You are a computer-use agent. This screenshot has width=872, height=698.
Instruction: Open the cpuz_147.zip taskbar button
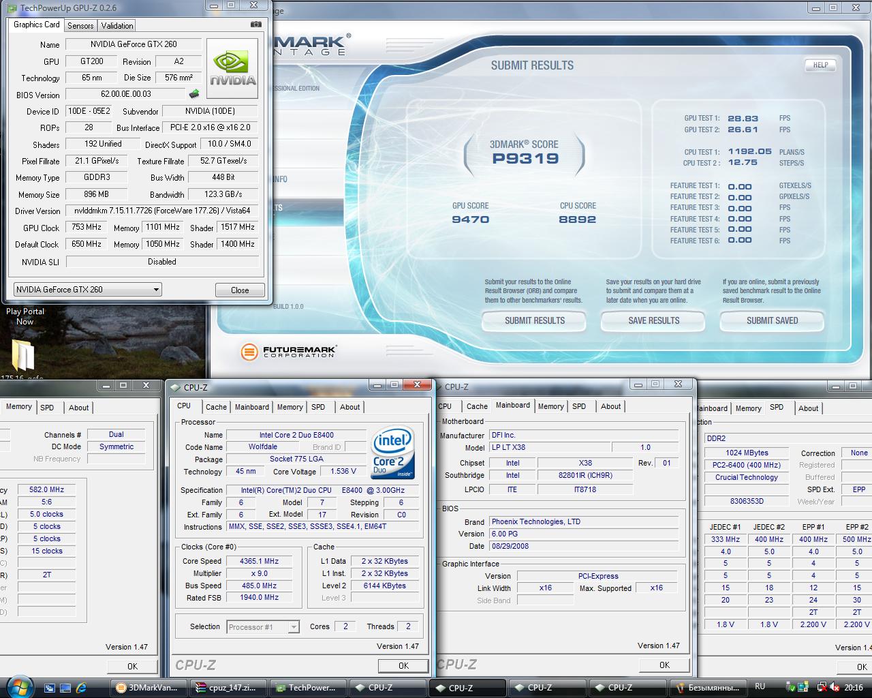(227, 688)
